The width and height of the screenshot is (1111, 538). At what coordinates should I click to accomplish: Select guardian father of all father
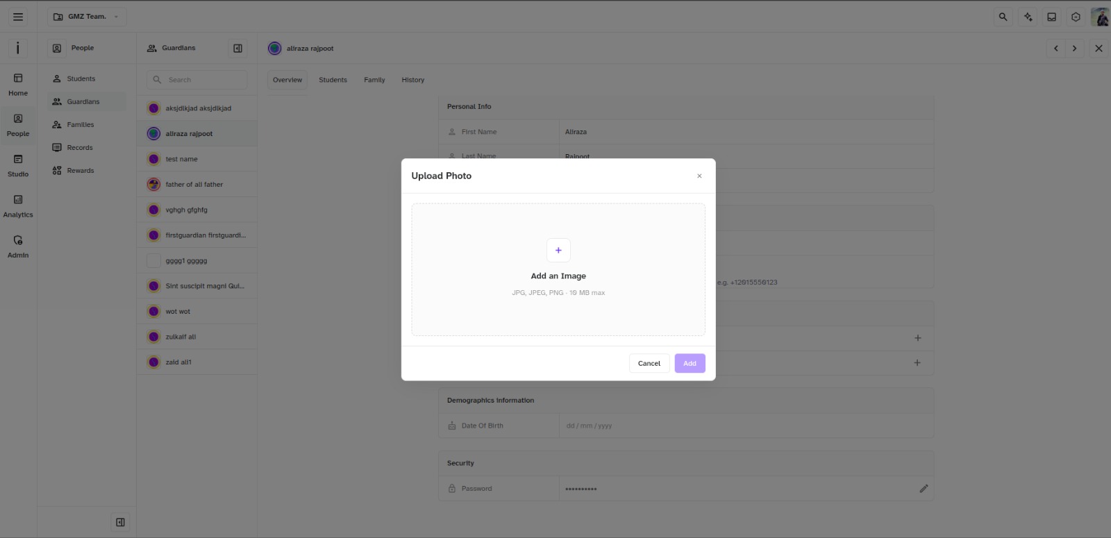[x=197, y=185]
